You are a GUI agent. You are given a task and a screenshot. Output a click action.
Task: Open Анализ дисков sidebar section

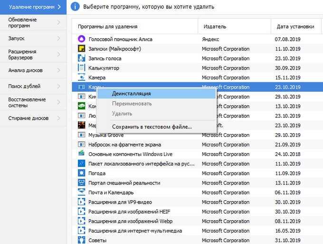pyautogui.click(x=33, y=70)
